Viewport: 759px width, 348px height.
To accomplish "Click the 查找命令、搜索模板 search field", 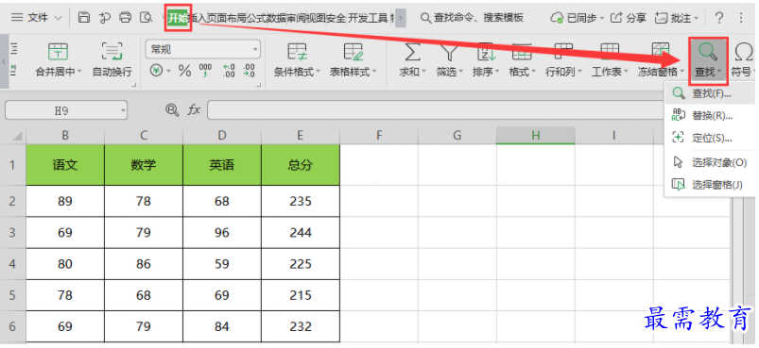I will coord(473,18).
